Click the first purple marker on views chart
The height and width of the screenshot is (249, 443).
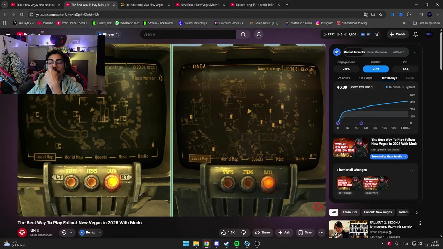pos(338,123)
